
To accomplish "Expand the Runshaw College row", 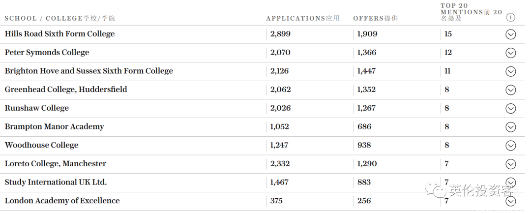I will 510,108.
